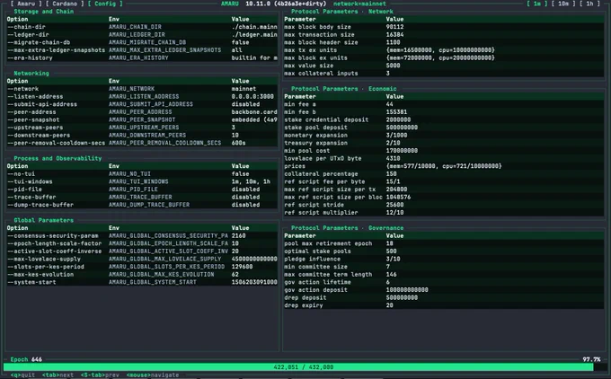
Task: Click the min committee size parameter
Action: pos(315,267)
